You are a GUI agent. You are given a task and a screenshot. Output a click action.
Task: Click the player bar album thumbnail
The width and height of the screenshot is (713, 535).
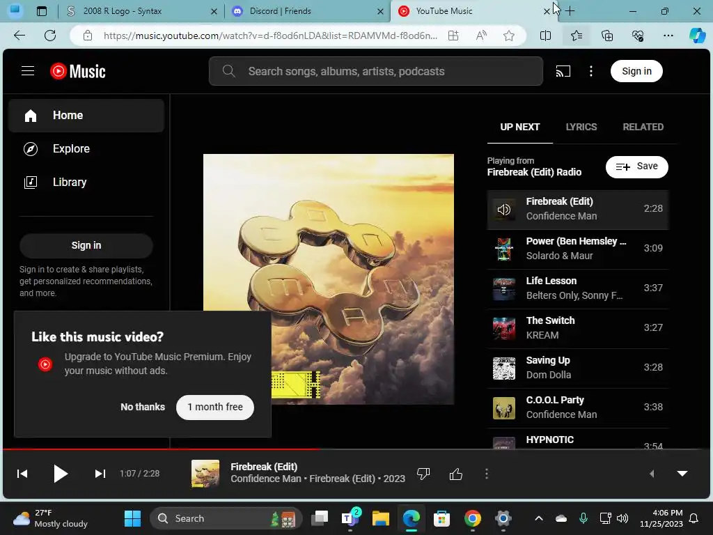coord(205,474)
